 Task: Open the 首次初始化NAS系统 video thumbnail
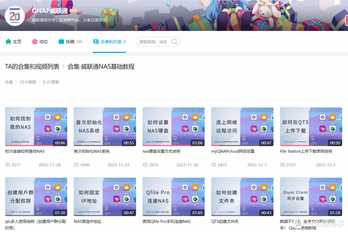coord(105,126)
